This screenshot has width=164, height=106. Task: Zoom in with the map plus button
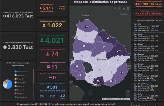(128, 92)
